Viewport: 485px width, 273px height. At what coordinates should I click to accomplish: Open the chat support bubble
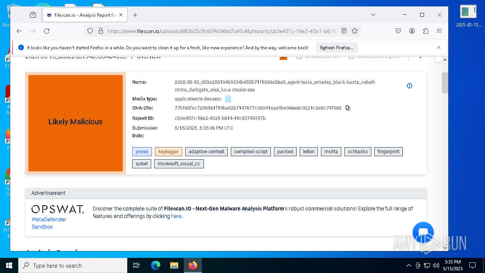[x=423, y=232]
